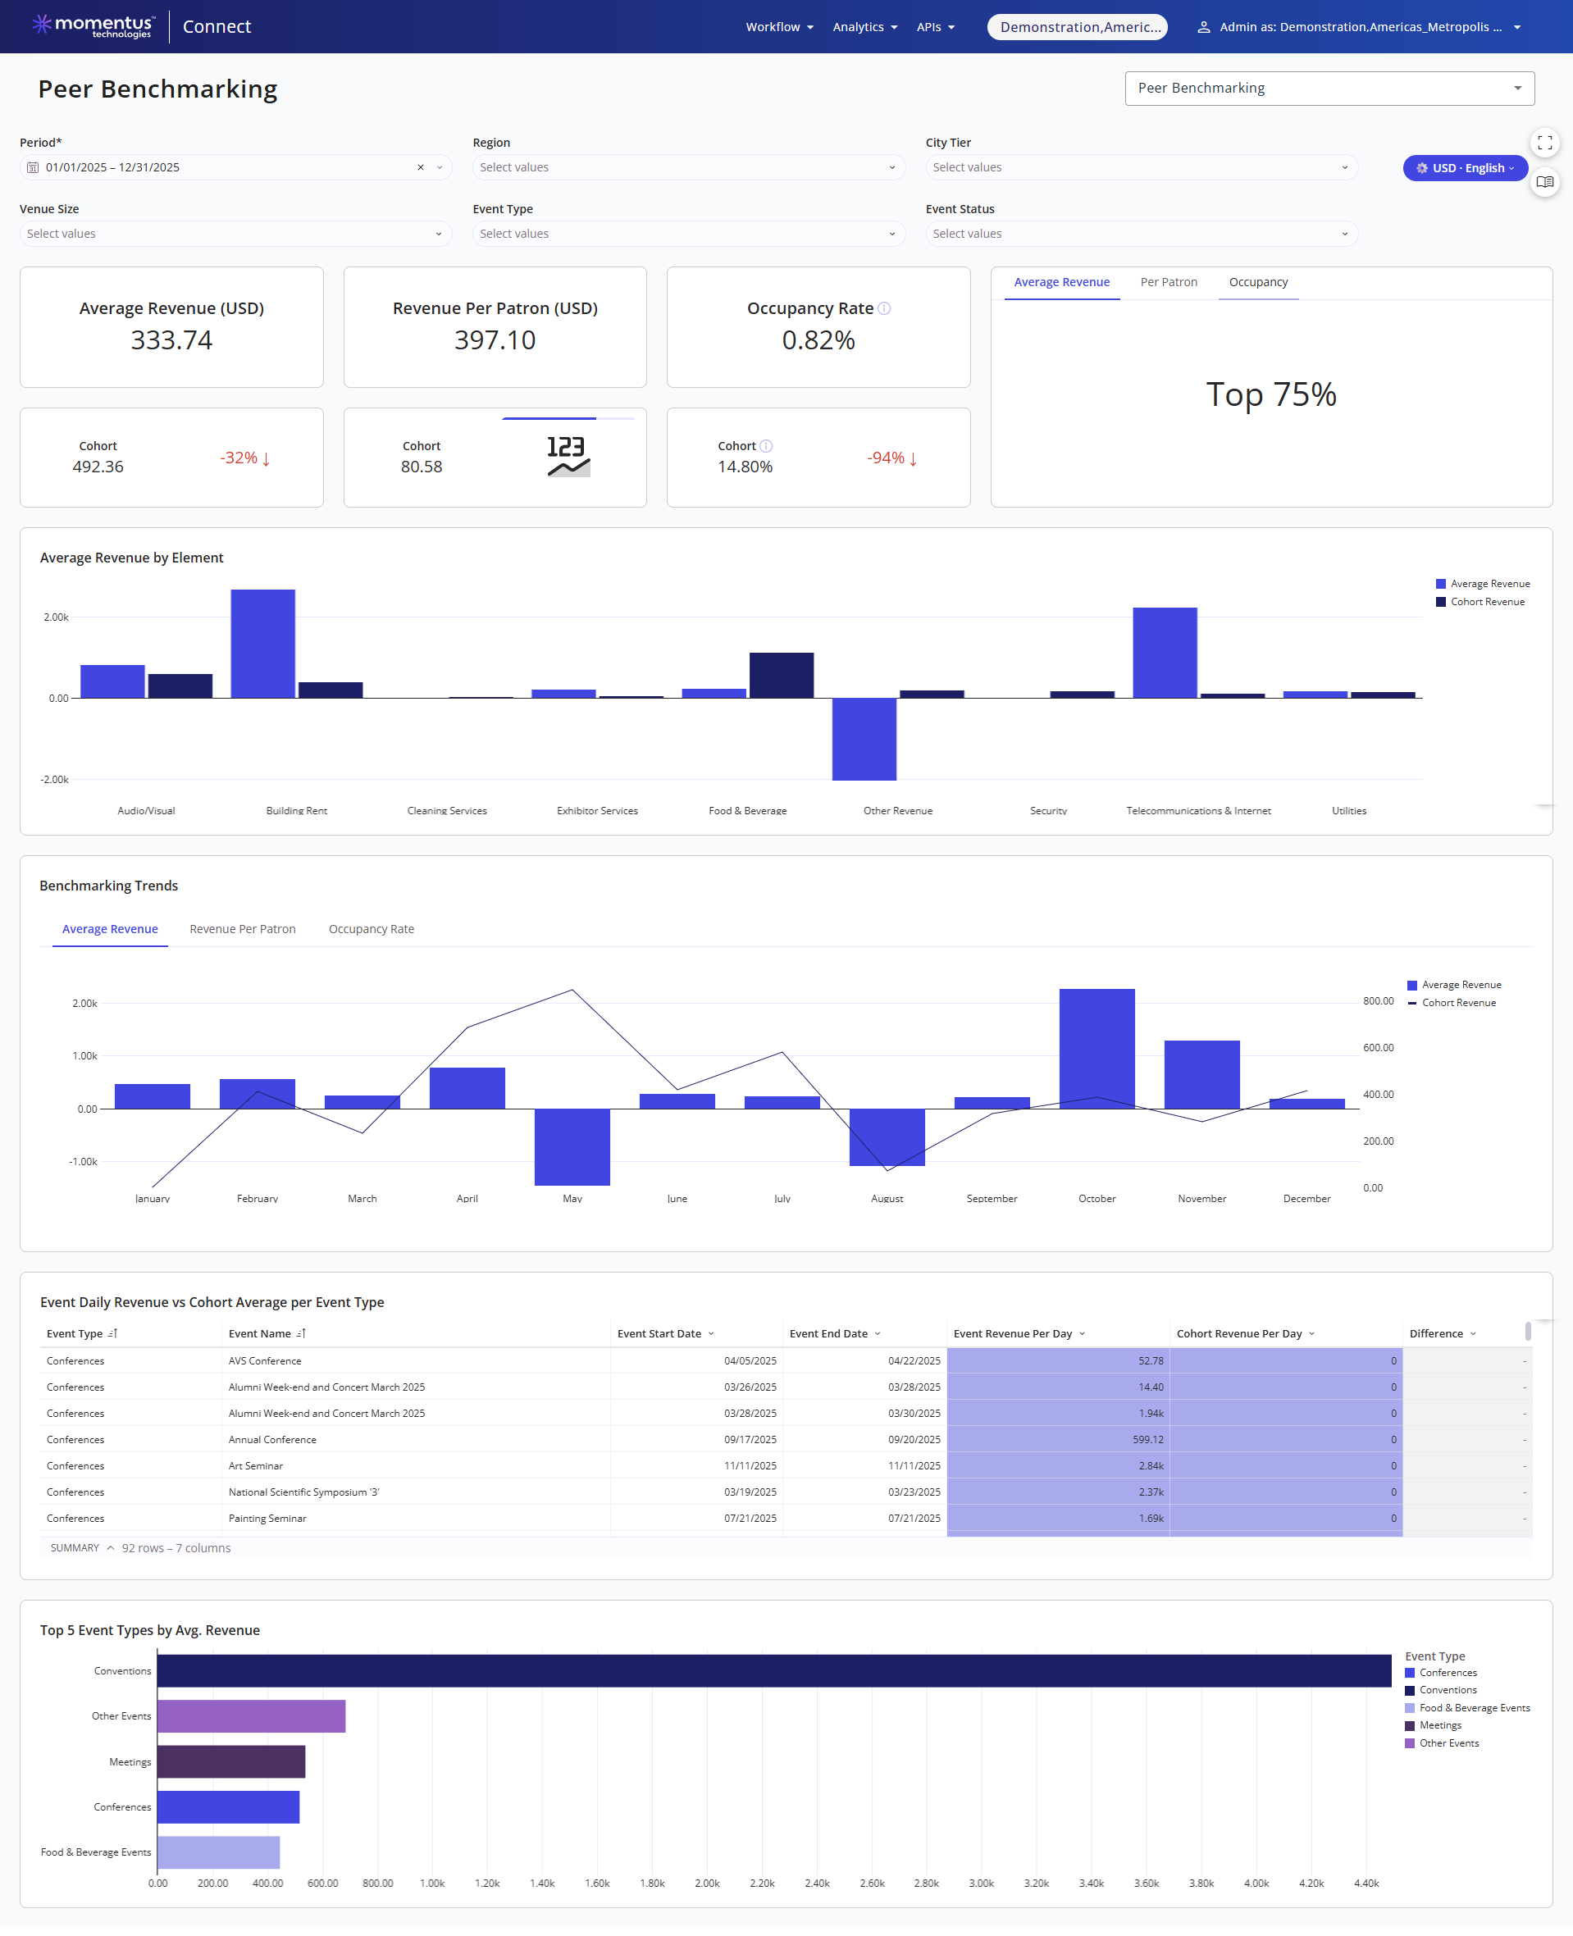Click the Connect app title
Screen dimensions: 1573x1936
217,26
